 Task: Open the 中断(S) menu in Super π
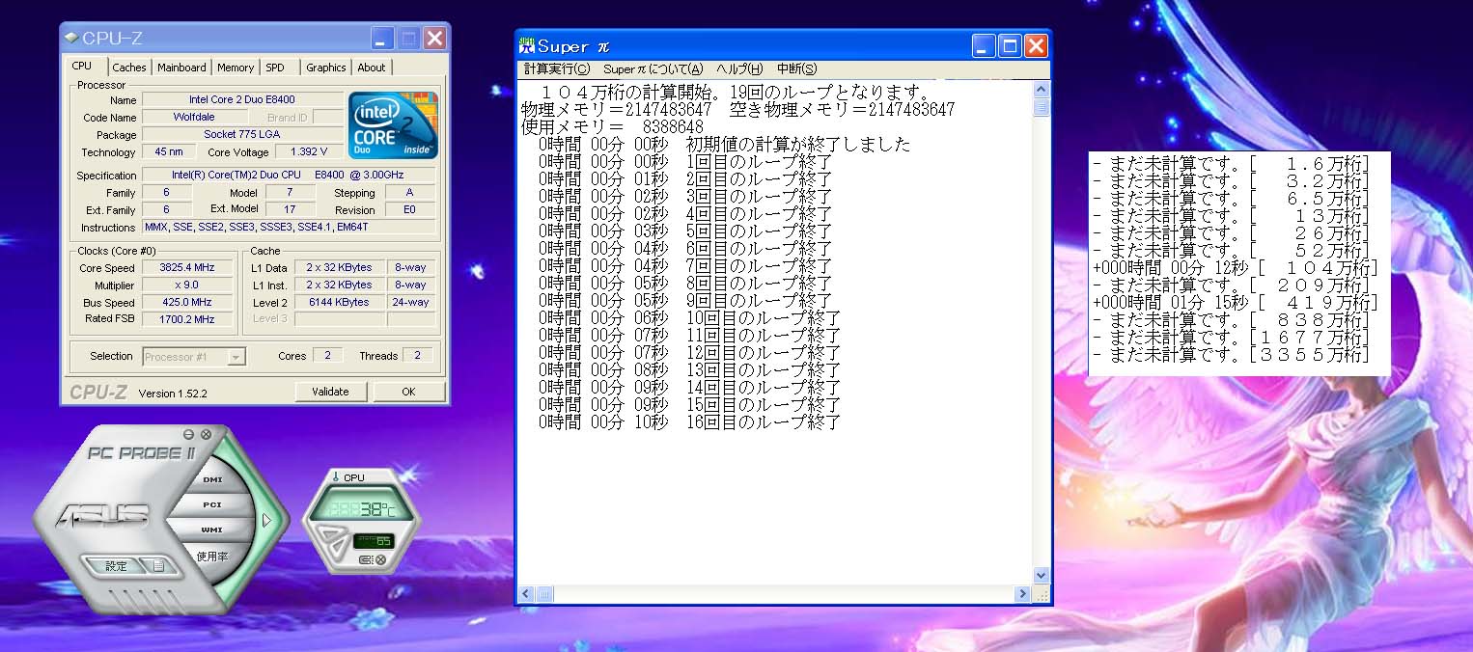[797, 69]
